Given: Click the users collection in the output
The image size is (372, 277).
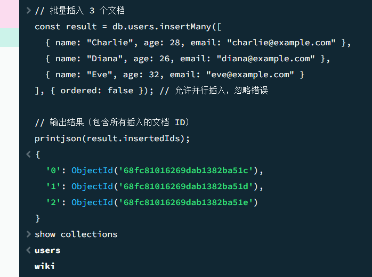Looking at the screenshot, I should tap(47, 250).
